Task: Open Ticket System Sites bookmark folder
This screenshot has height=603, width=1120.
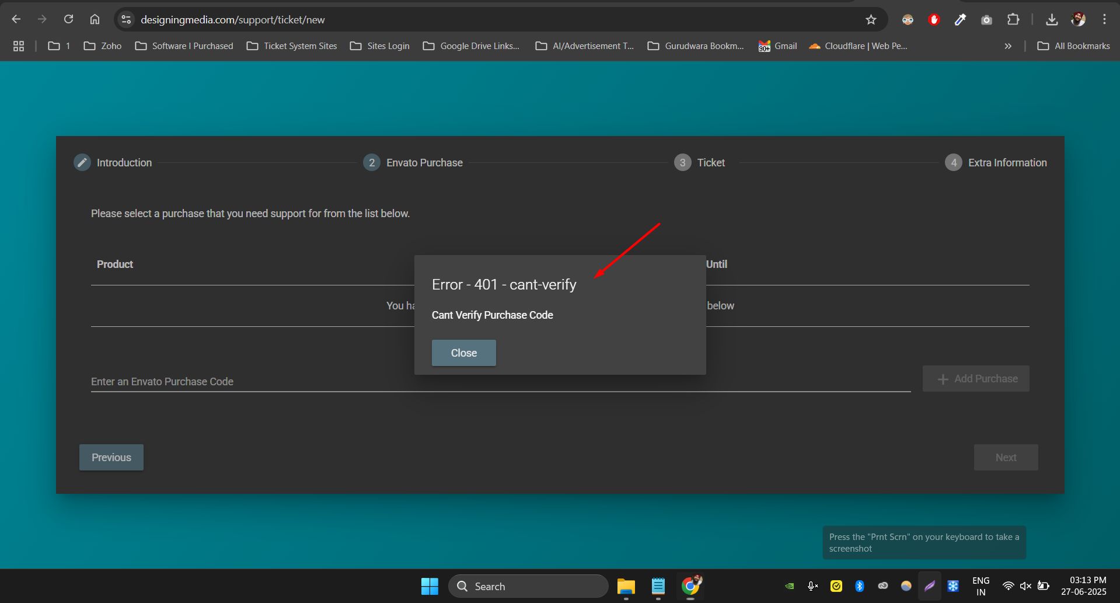Action: 292,46
